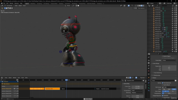
Task: Toggle selectable arrow for pied.001
Action: (172, 39)
